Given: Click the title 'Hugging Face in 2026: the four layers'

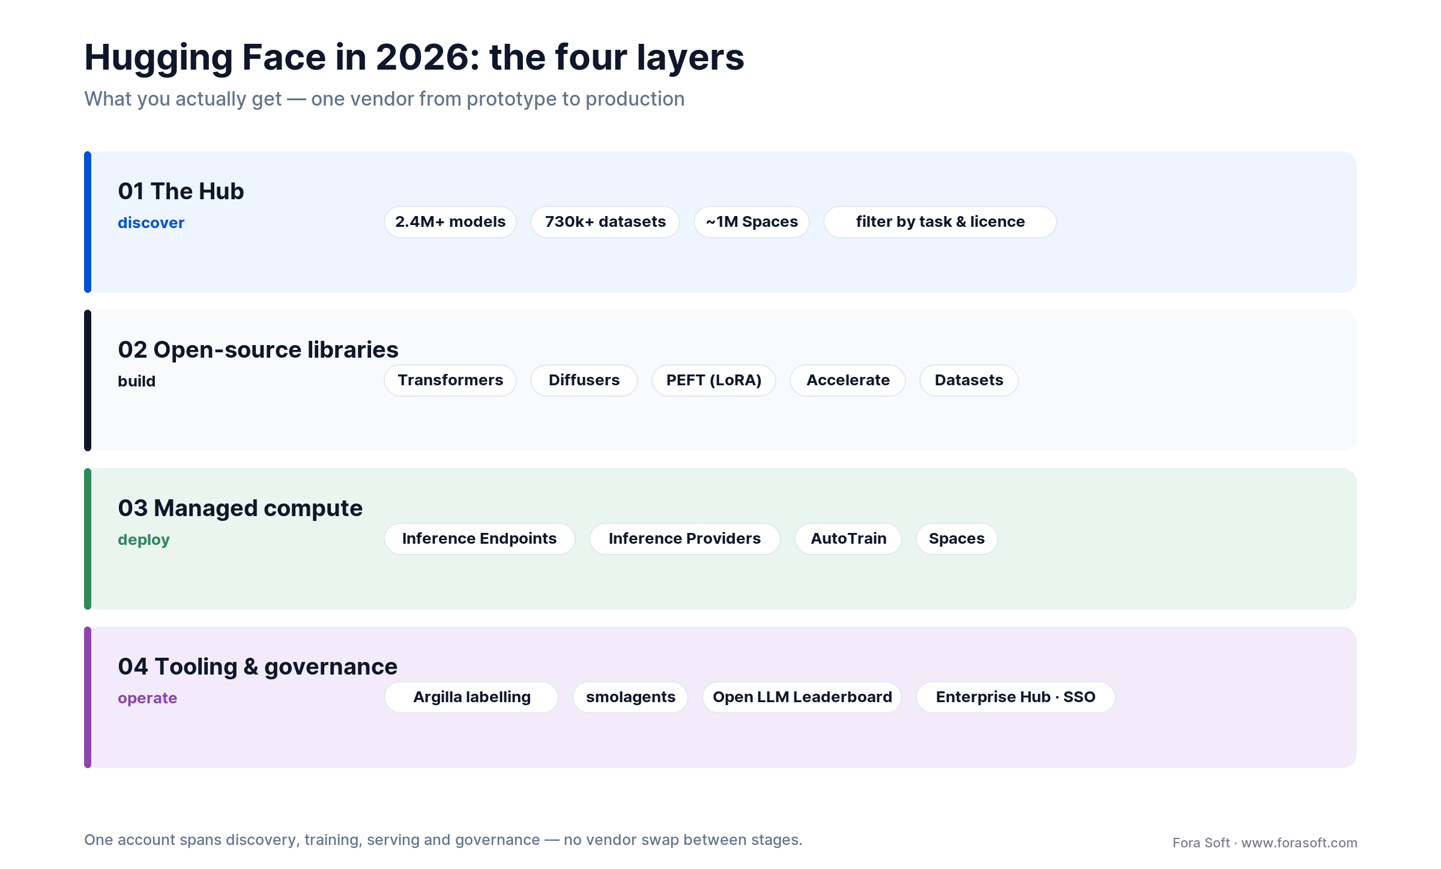Looking at the screenshot, I should tap(414, 58).
